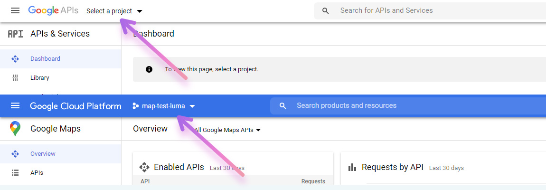Click the project dots icon beside map-test-luma
Viewport: 546px width, 190px height.
tap(136, 106)
